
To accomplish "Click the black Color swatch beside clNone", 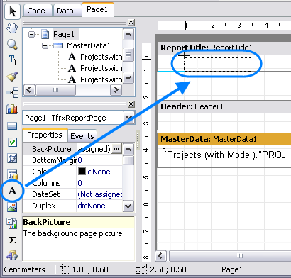I will (x=82, y=172).
